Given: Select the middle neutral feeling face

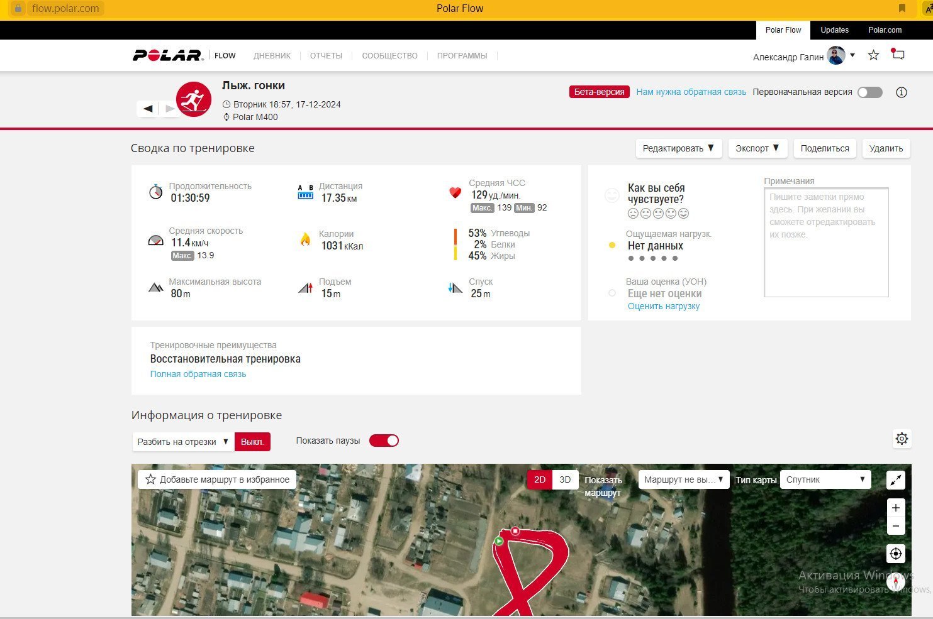Looking at the screenshot, I should coord(658,214).
